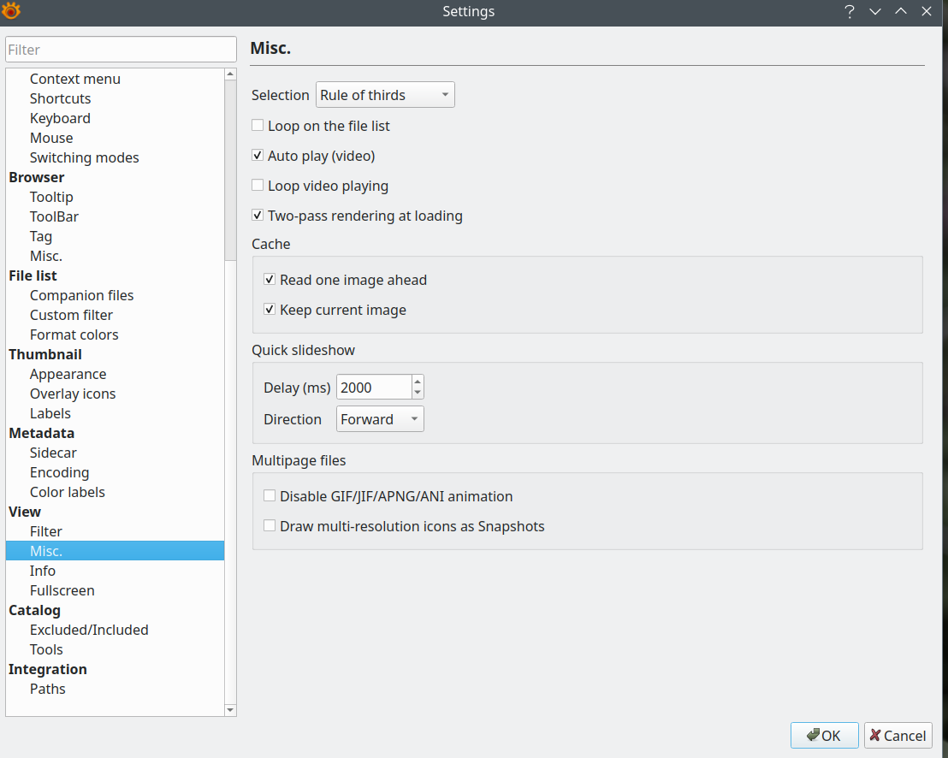Viewport: 948px width, 758px height.
Task: Click the keep-above up chevron title bar icon
Action: point(901,12)
